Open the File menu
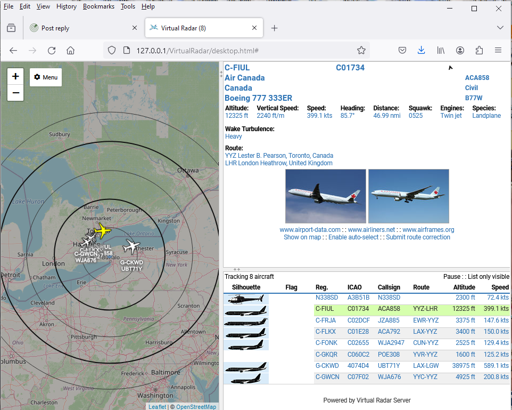The image size is (512, 410). 9,6
